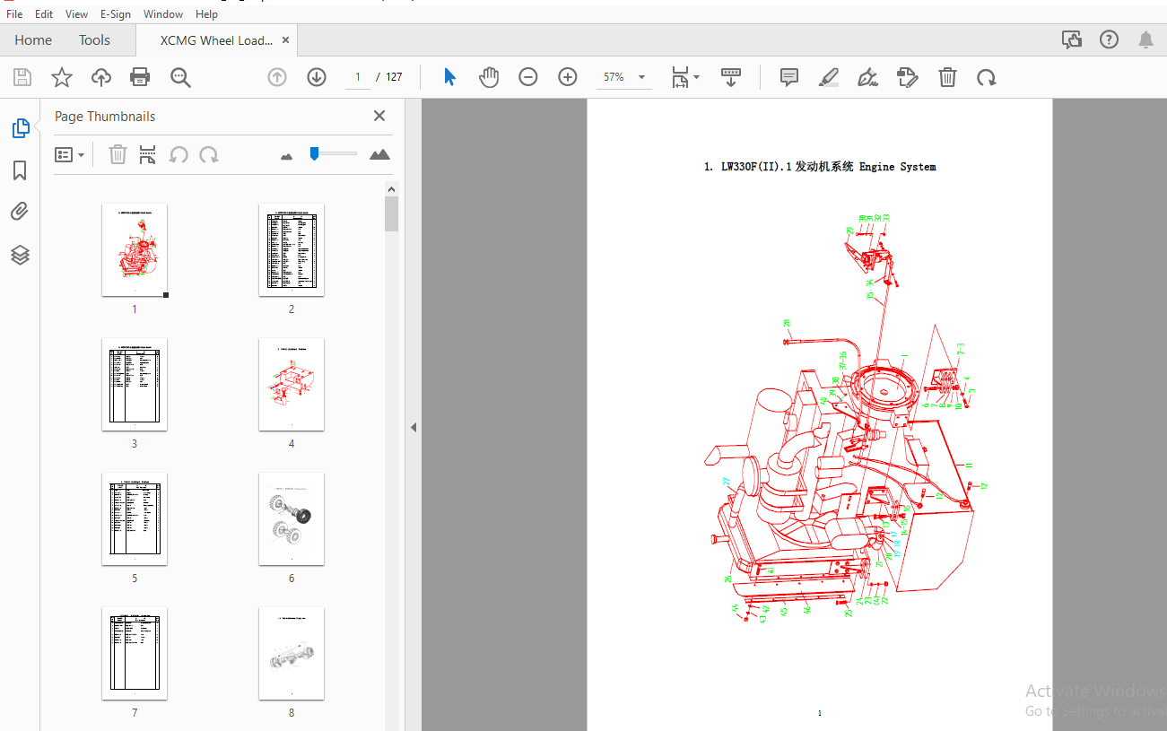Click the Engine System page title
The image size is (1167, 731).
point(820,167)
